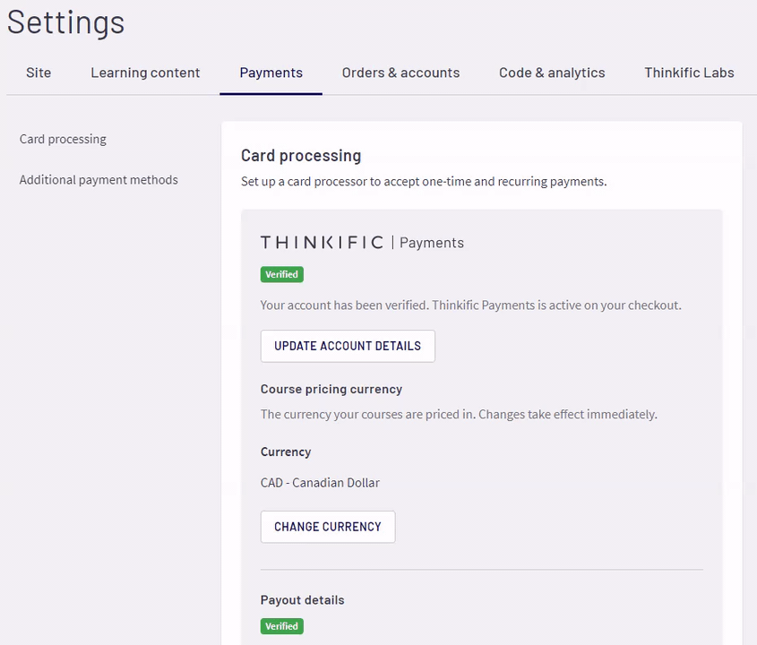Screen dimensions: 757x645
Task: Click the Update Account Details button
Action: (x=348, y=346)
